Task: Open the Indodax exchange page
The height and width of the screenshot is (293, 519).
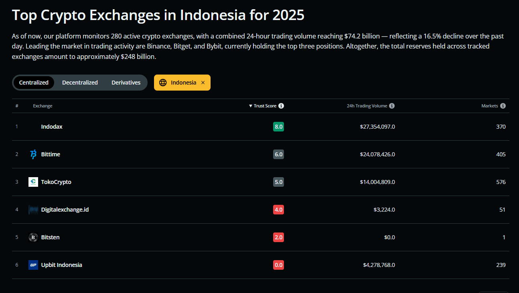Action: (51, 126)
